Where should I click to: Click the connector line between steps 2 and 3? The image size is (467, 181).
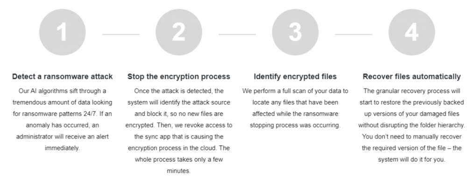(237, 35)
